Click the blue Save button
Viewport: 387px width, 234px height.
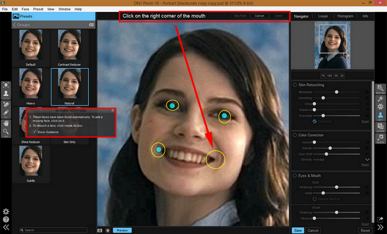click(x=298, y=230)
